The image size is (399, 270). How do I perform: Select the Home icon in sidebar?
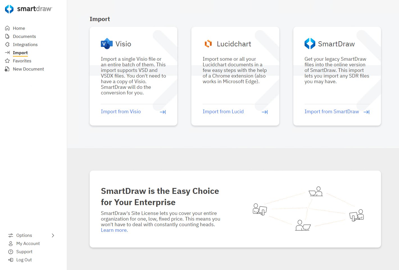(x=7, y=28)
